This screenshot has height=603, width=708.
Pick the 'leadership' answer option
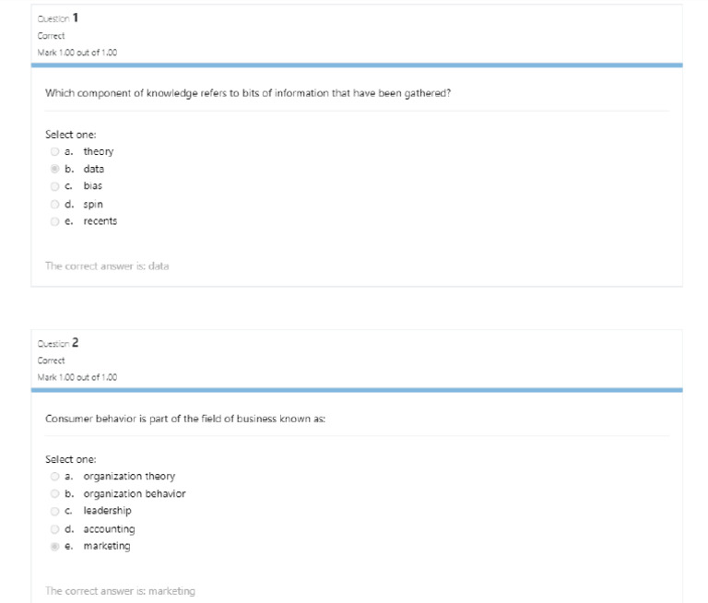(x=55, y=511)
